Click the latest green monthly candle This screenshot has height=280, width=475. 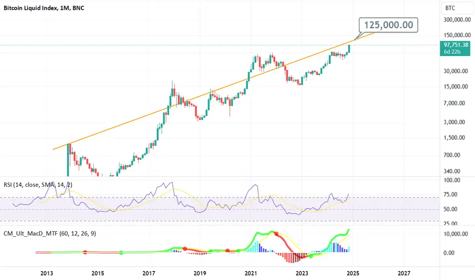tap(349, 48)
